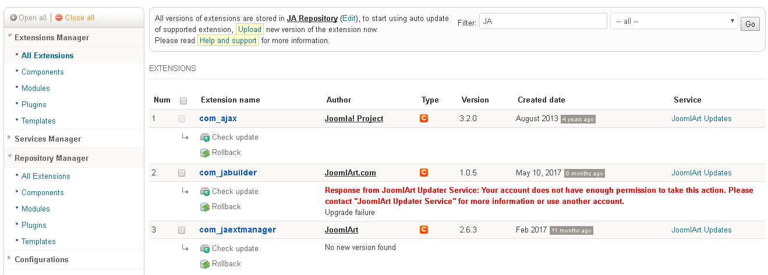This screenshot has height=275, width=768.
Task: Open the Help and support link
Action: coord(228,40)
